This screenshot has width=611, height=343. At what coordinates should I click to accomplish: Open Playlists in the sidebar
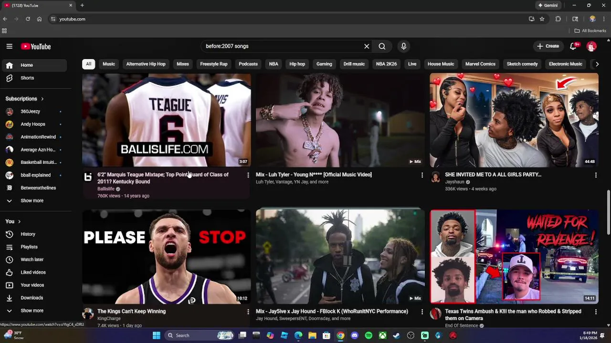pyautogui.click(x=34, y=247)
